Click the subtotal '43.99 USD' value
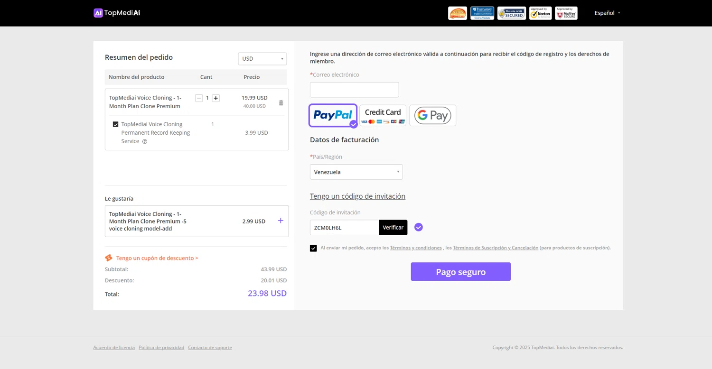Viewport: 712px width, 369px height. pyautogui.click(x=274, y=269)
